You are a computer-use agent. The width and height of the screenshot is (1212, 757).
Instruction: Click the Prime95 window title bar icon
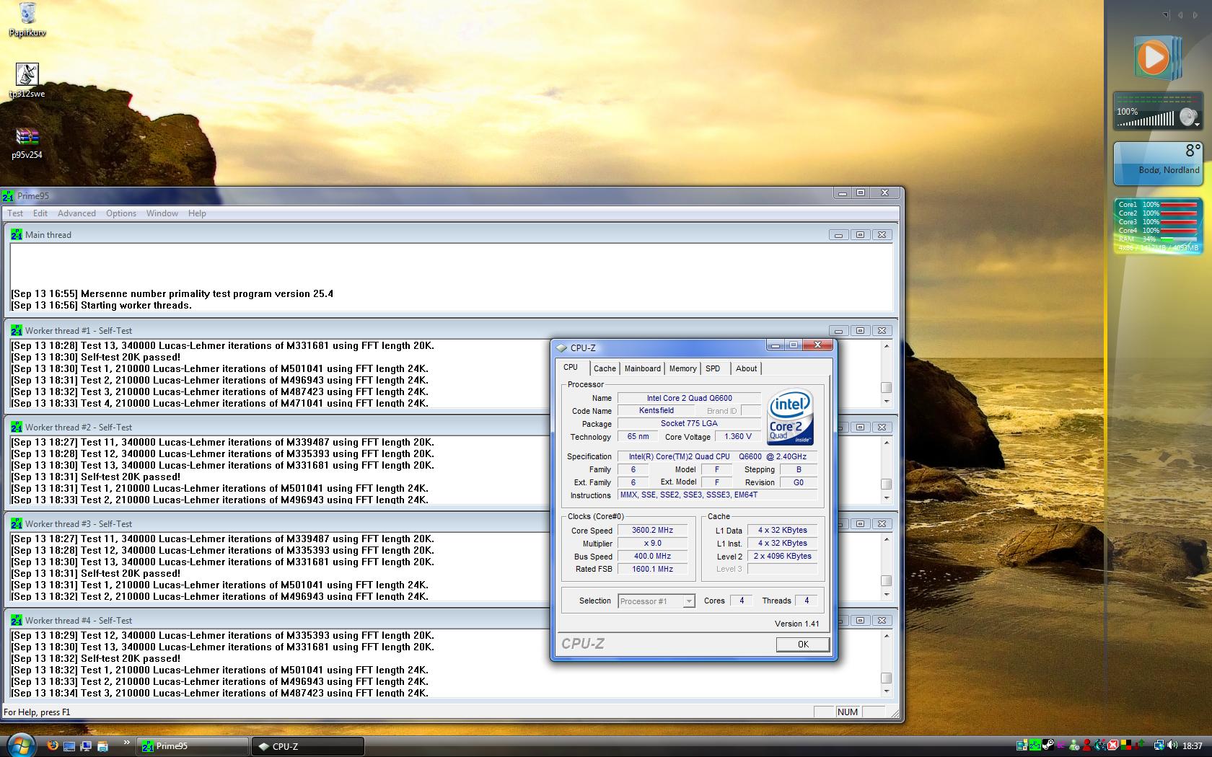coord(8,196)
